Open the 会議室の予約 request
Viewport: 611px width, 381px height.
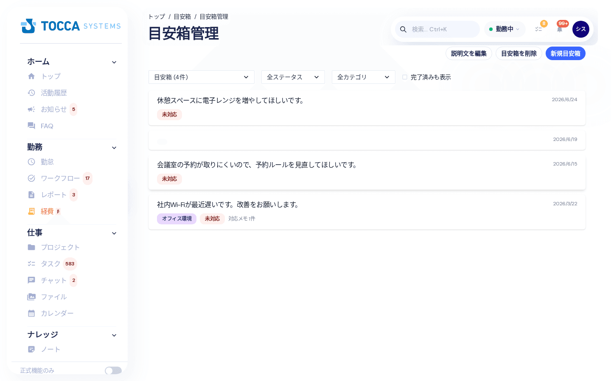coord(367,172)
